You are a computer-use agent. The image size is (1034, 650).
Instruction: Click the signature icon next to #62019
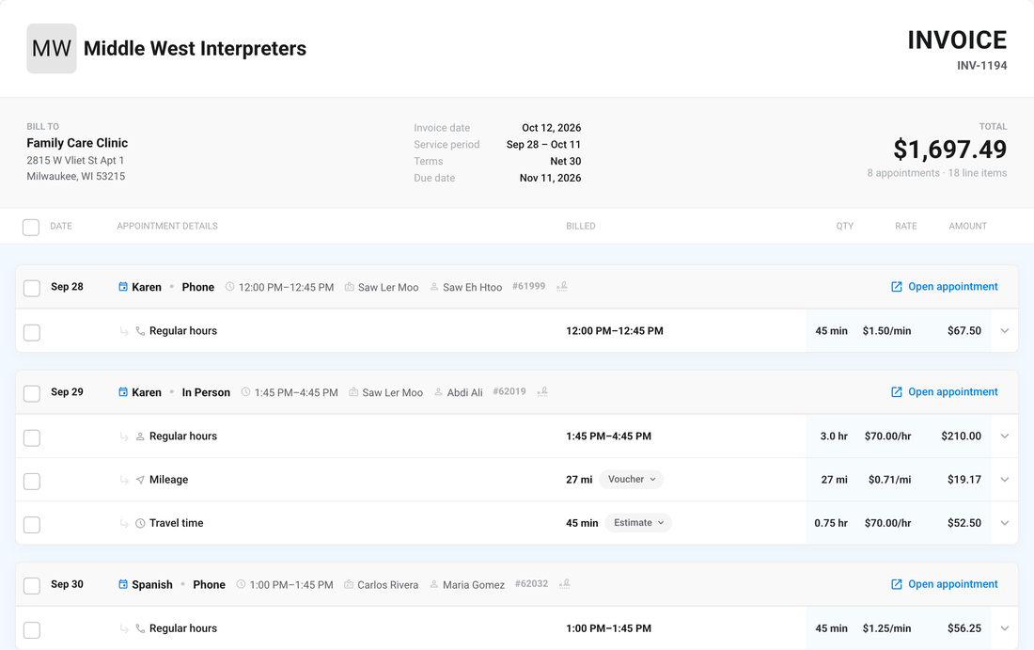542,392
